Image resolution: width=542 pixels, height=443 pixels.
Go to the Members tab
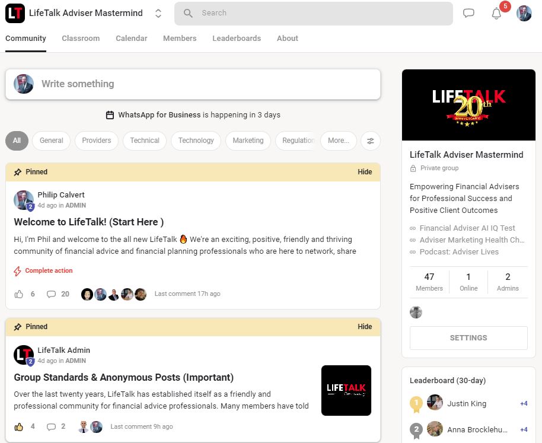coord(180,39)
